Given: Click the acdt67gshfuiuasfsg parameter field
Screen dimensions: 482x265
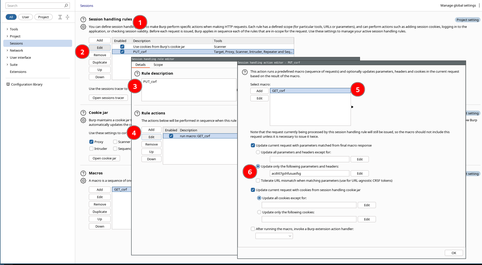Looking at the screenshot, I should click(310, 173).
